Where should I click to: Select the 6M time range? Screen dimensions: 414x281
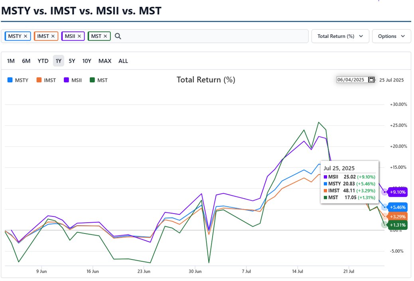(x=26, y=61)
